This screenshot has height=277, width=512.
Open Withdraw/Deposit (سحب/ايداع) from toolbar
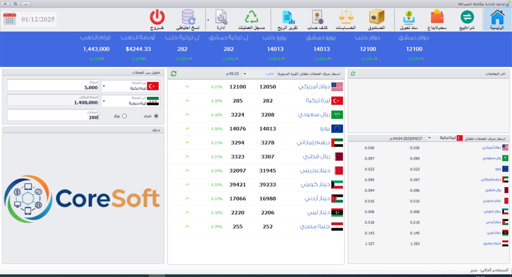437,20
